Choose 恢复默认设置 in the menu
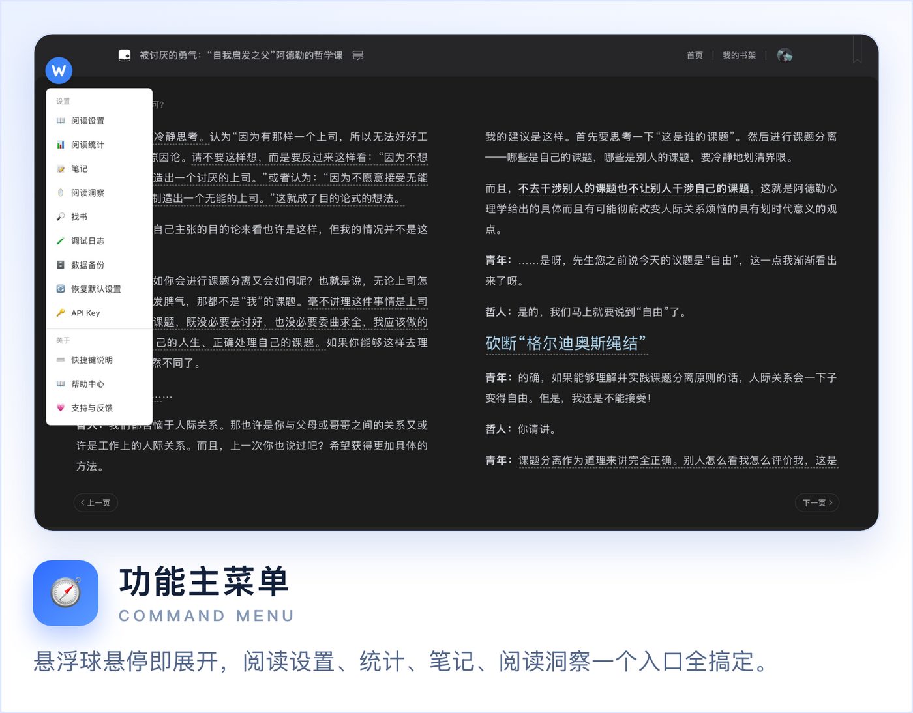The width and height of the screenshot is (913, 713). pyautogui.click(x=99, y=289)
